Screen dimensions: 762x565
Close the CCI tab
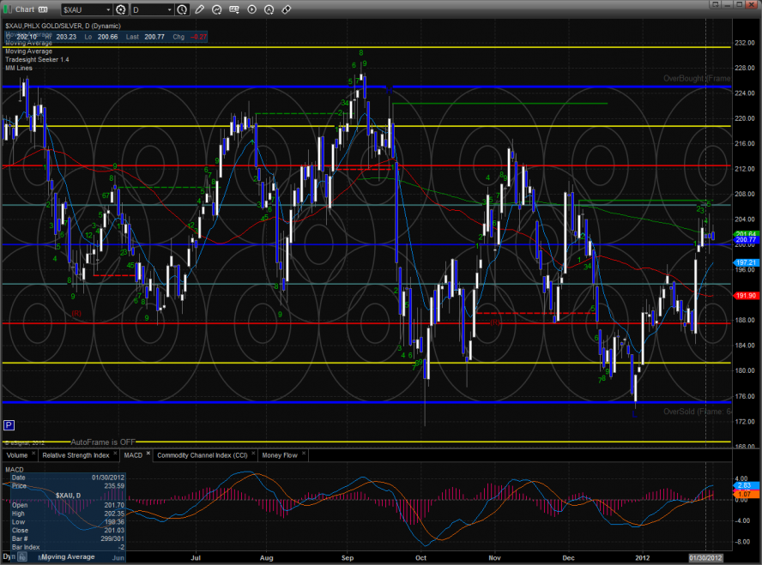(253, 454)
